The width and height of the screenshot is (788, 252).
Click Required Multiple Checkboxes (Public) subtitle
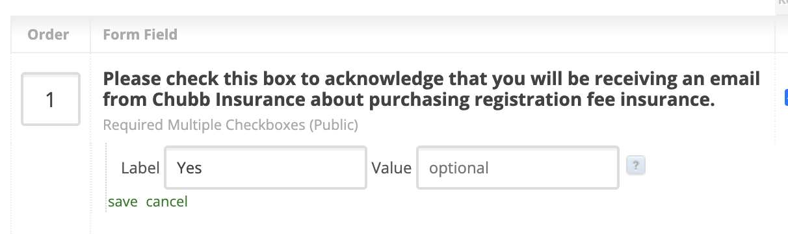click(x=230, y=124)
